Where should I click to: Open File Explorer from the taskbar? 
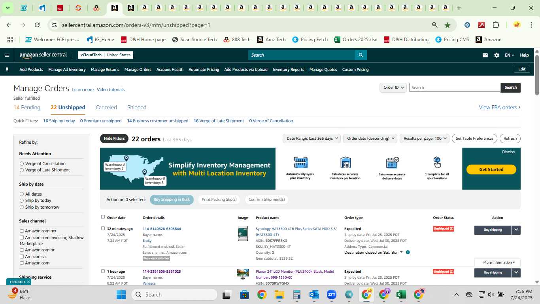point(279,294)
